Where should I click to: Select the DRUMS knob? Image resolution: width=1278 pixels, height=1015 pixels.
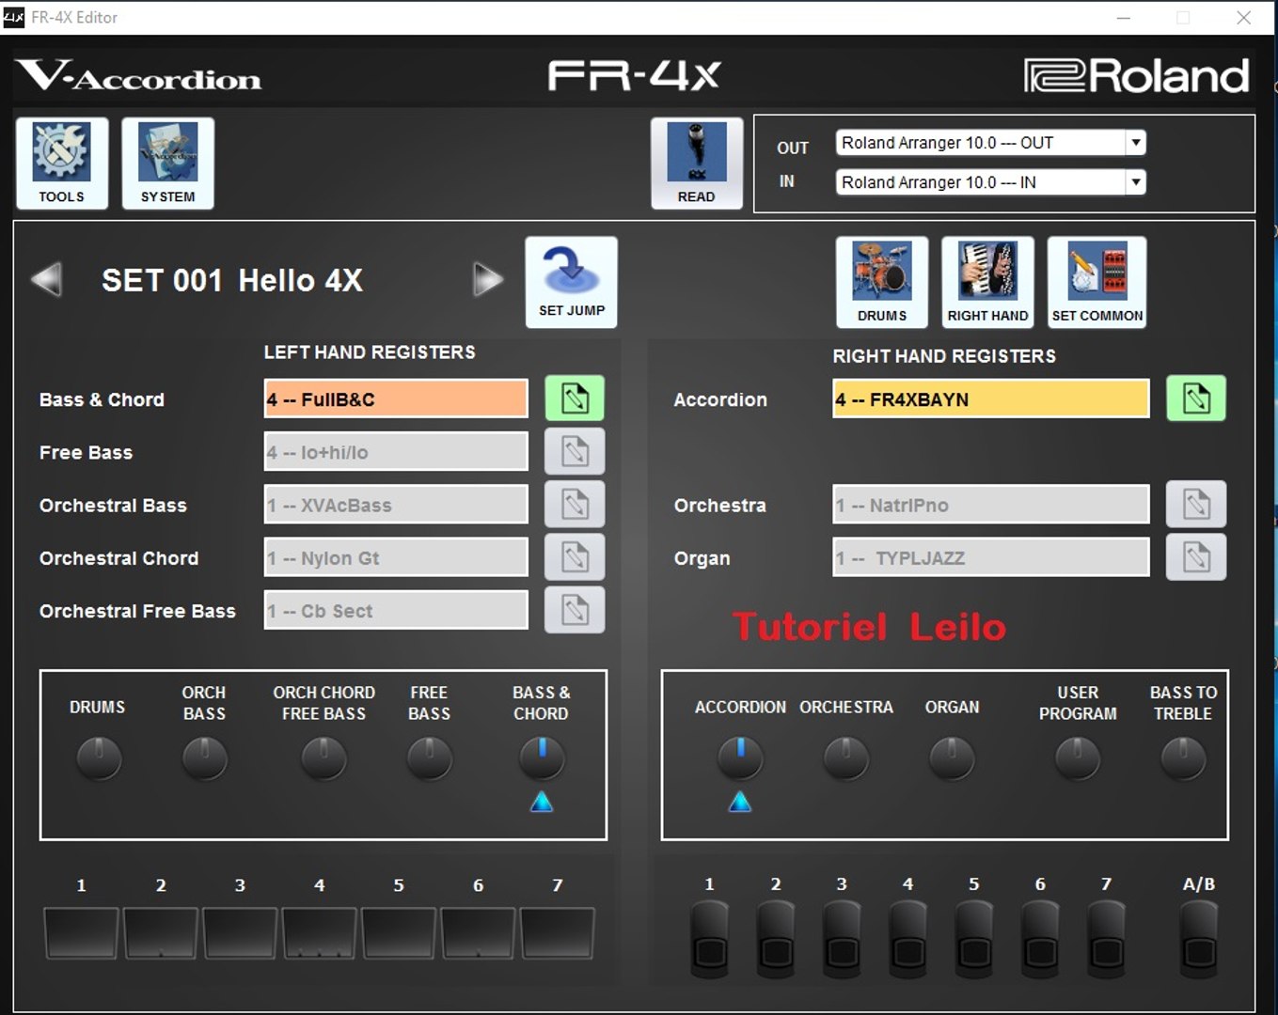98,758
